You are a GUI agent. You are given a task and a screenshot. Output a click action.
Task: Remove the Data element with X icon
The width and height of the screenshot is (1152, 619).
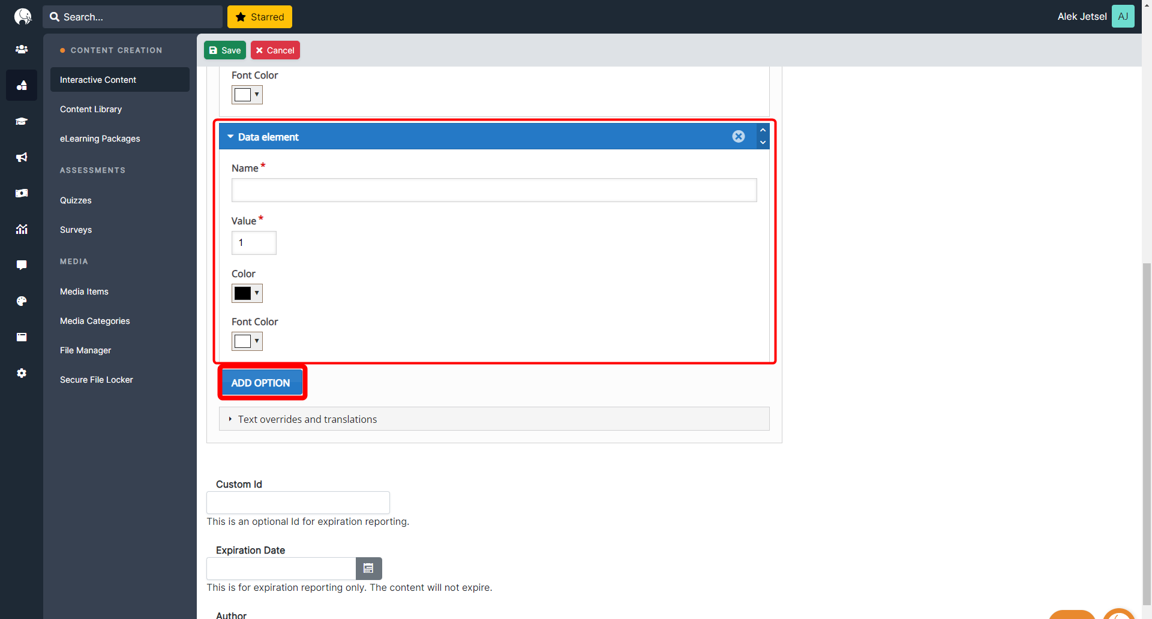[x=739, y=137]
